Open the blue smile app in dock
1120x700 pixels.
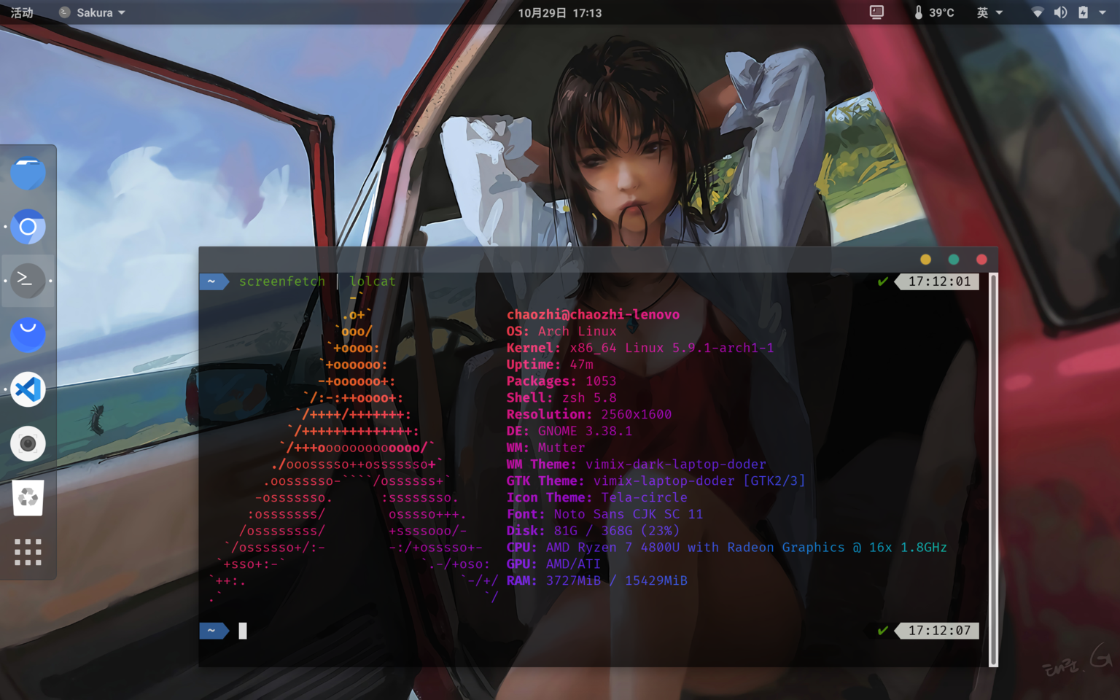coord(28,335)
